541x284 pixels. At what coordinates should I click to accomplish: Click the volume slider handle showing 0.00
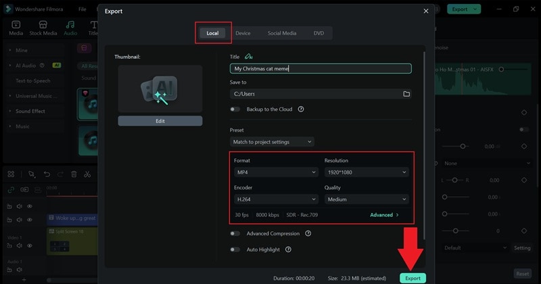tap(463, 146)
